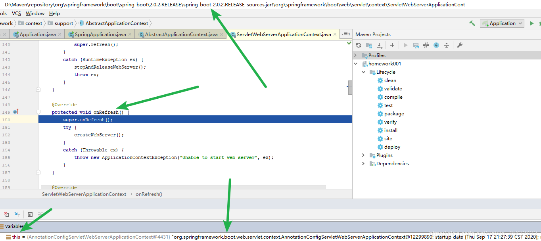Collapse code fold at line 146
This screenshot has height=241, width=541.
click(38, 90)
